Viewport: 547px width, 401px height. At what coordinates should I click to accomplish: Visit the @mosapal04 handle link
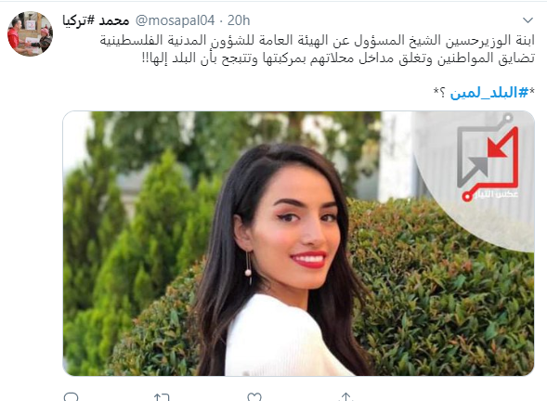click(x=175, y=20)
